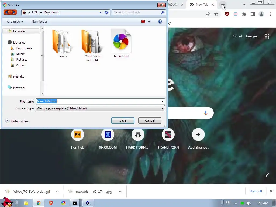Viewport: 276px width, 207px height.
Task: Open the Save as type combo box
Action: (x=100, y=108)
